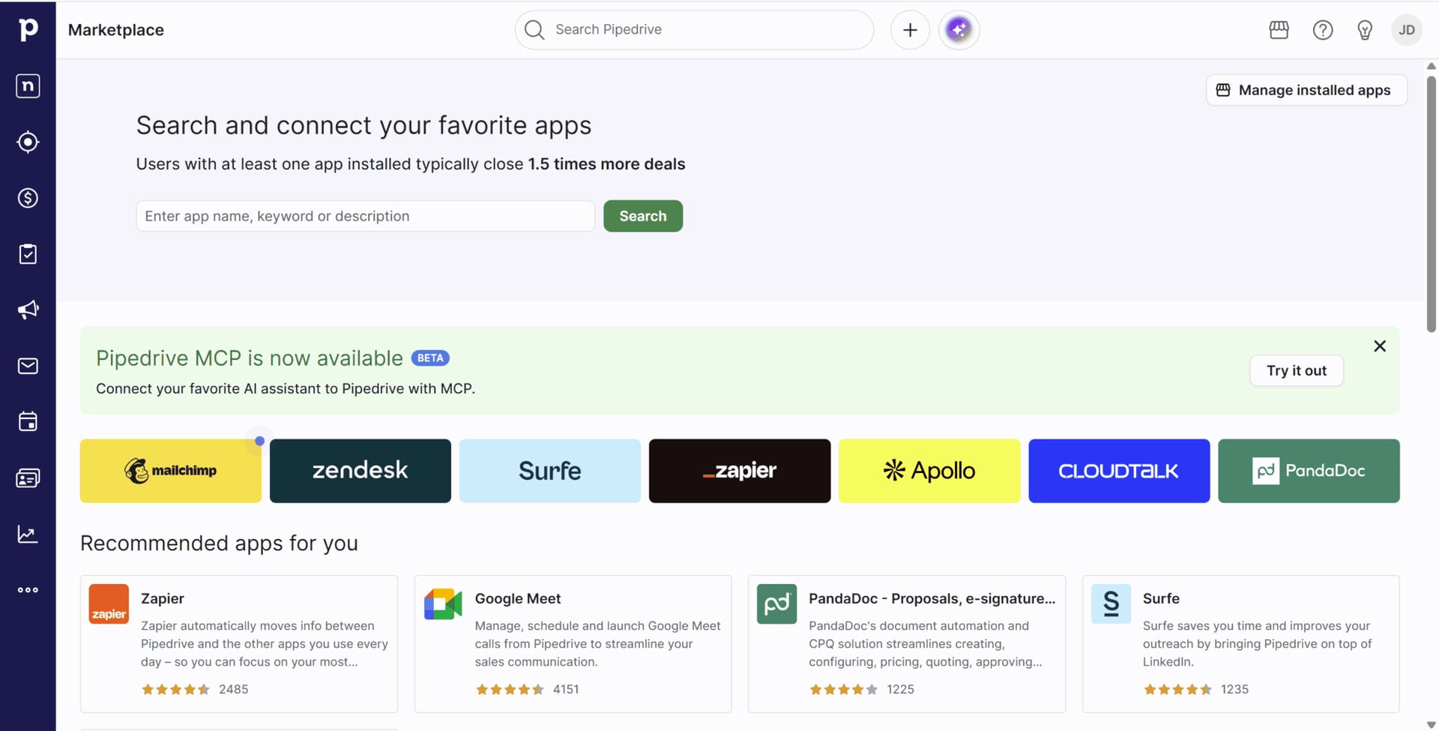Image resolution: width=1439 pixels, height=731 pixels.
Task: Open the black Zapier featured banner
Action: [740, 471]
